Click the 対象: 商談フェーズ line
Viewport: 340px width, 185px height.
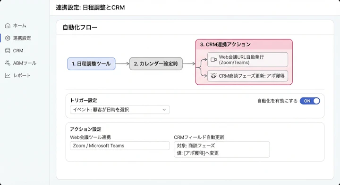pyautogui.click(x=196, y=145)
